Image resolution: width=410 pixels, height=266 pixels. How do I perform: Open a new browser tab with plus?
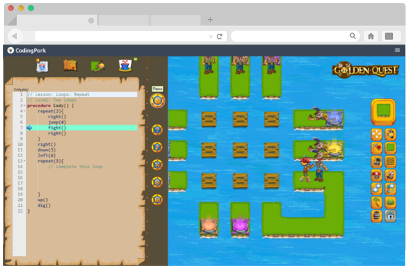(x=210, y=20)
